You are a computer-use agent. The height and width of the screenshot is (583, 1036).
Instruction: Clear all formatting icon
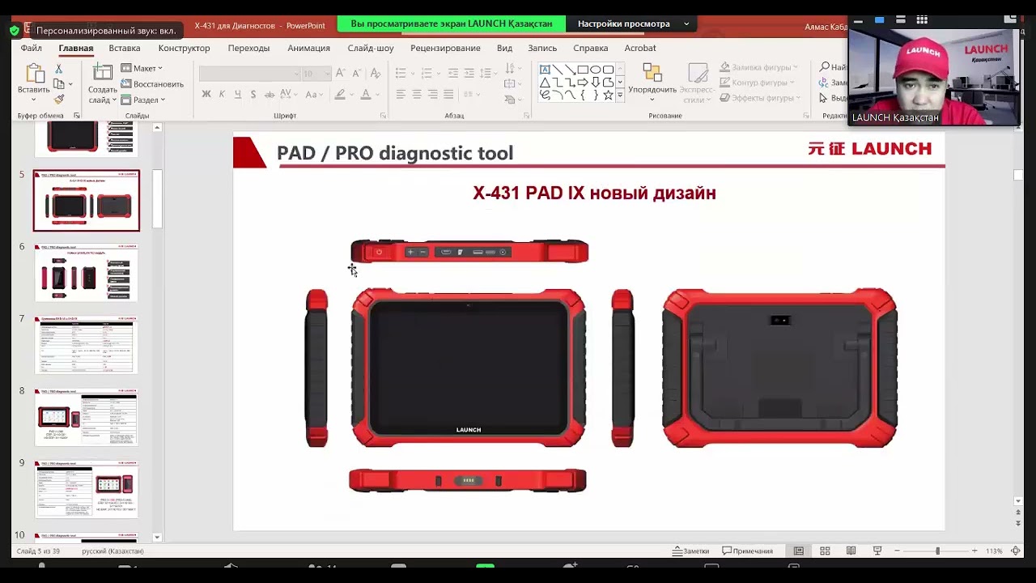[374, 74]
